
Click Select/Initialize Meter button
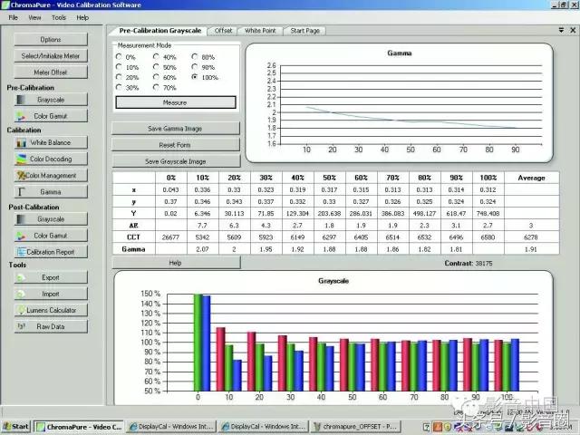pyautogui.click(x=51, y=55)
